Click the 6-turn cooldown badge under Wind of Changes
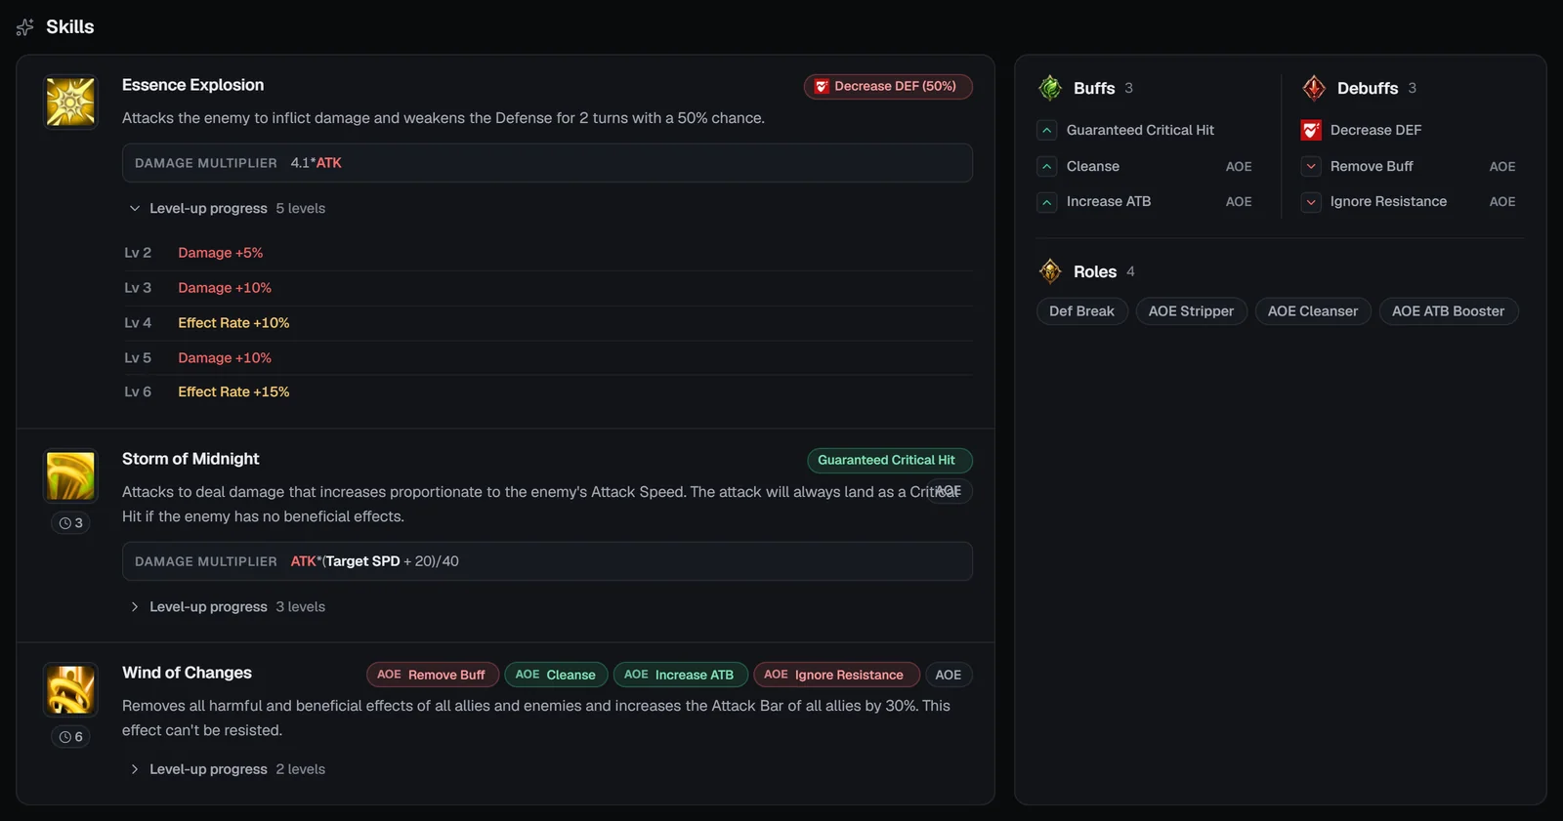The height and width of the screenshot is (821, 1563). click(70, 737)
